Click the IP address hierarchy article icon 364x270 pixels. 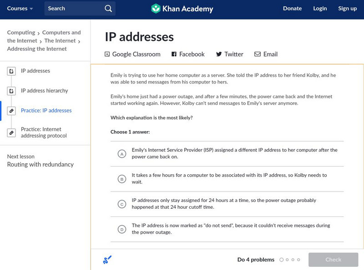tap(12, 91)
